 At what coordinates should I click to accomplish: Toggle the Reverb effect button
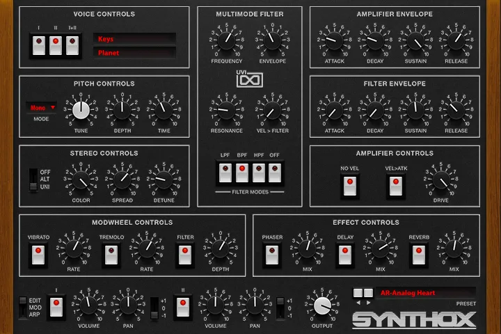419,255
